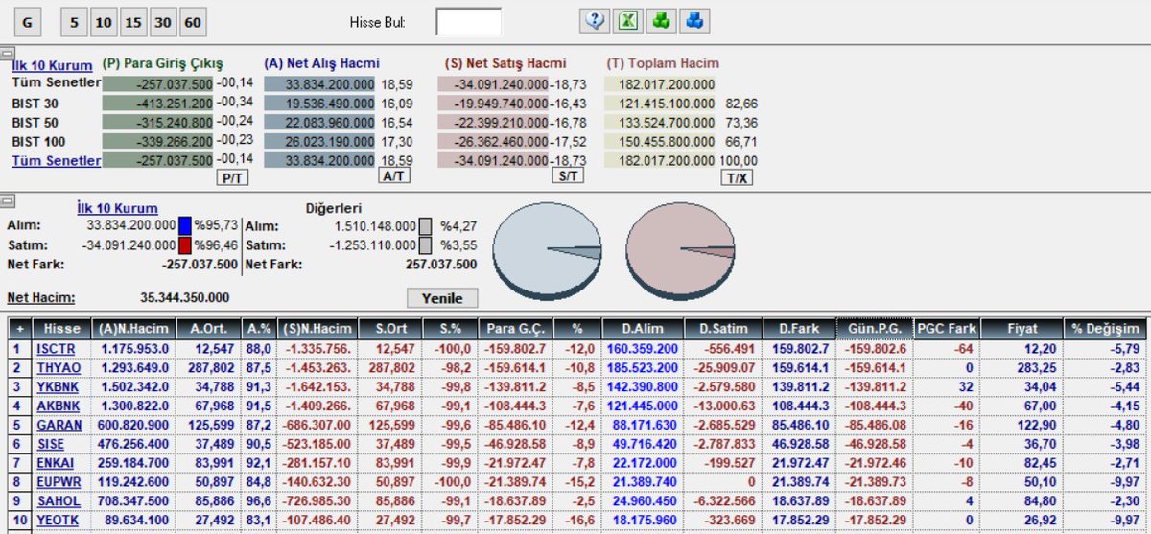
Task: Click the Yenile refresh button
Action: [441, 297]
